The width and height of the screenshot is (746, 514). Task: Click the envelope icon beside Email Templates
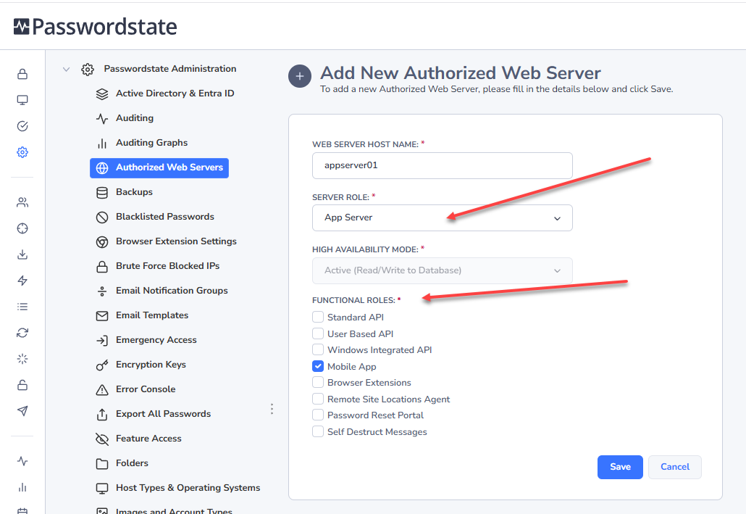click(x=102, y=316)
